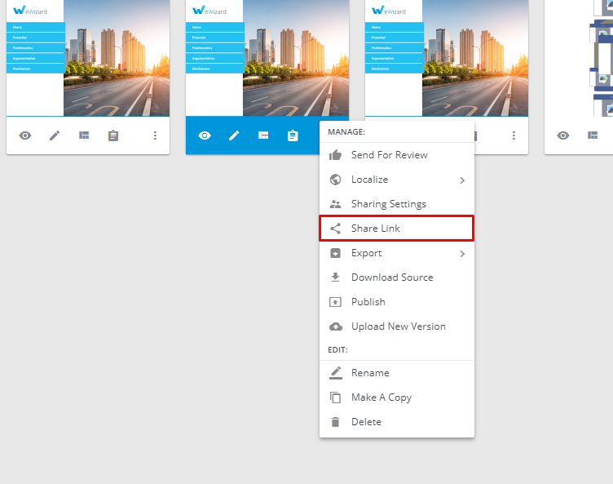
Task: Click the eye icon on the rightmost card
Action: [563, 135]
